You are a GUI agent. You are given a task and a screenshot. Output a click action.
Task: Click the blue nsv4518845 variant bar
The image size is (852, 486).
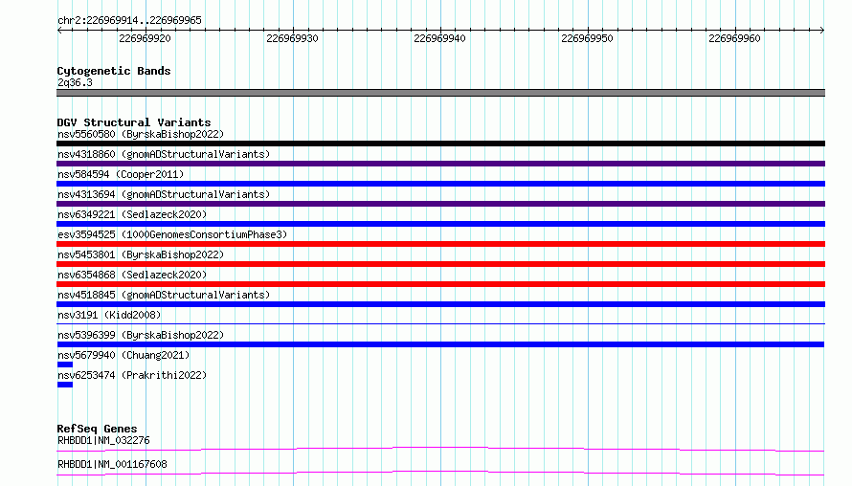click(440, 304)
